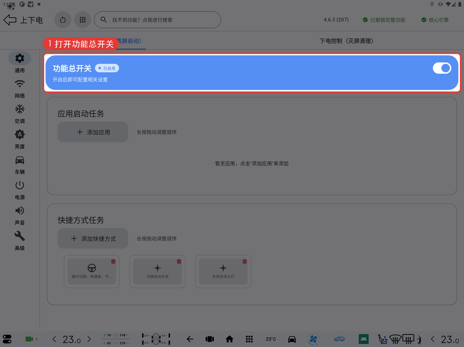464x347 pixels.
Task: Launch the green Android app icon
Action: [363, 339]
